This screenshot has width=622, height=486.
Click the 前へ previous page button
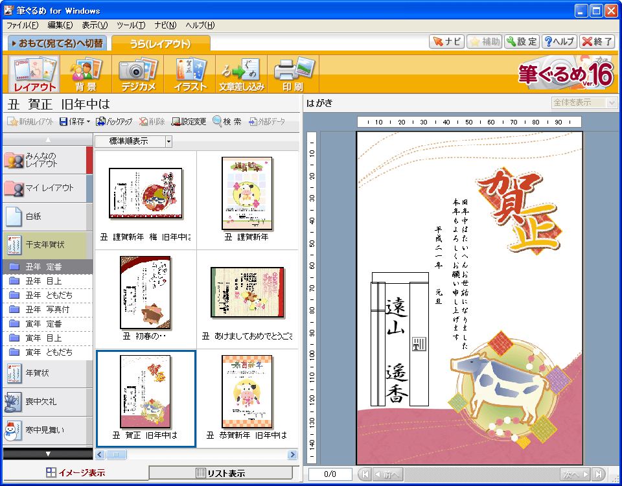(x=388, y=474)
